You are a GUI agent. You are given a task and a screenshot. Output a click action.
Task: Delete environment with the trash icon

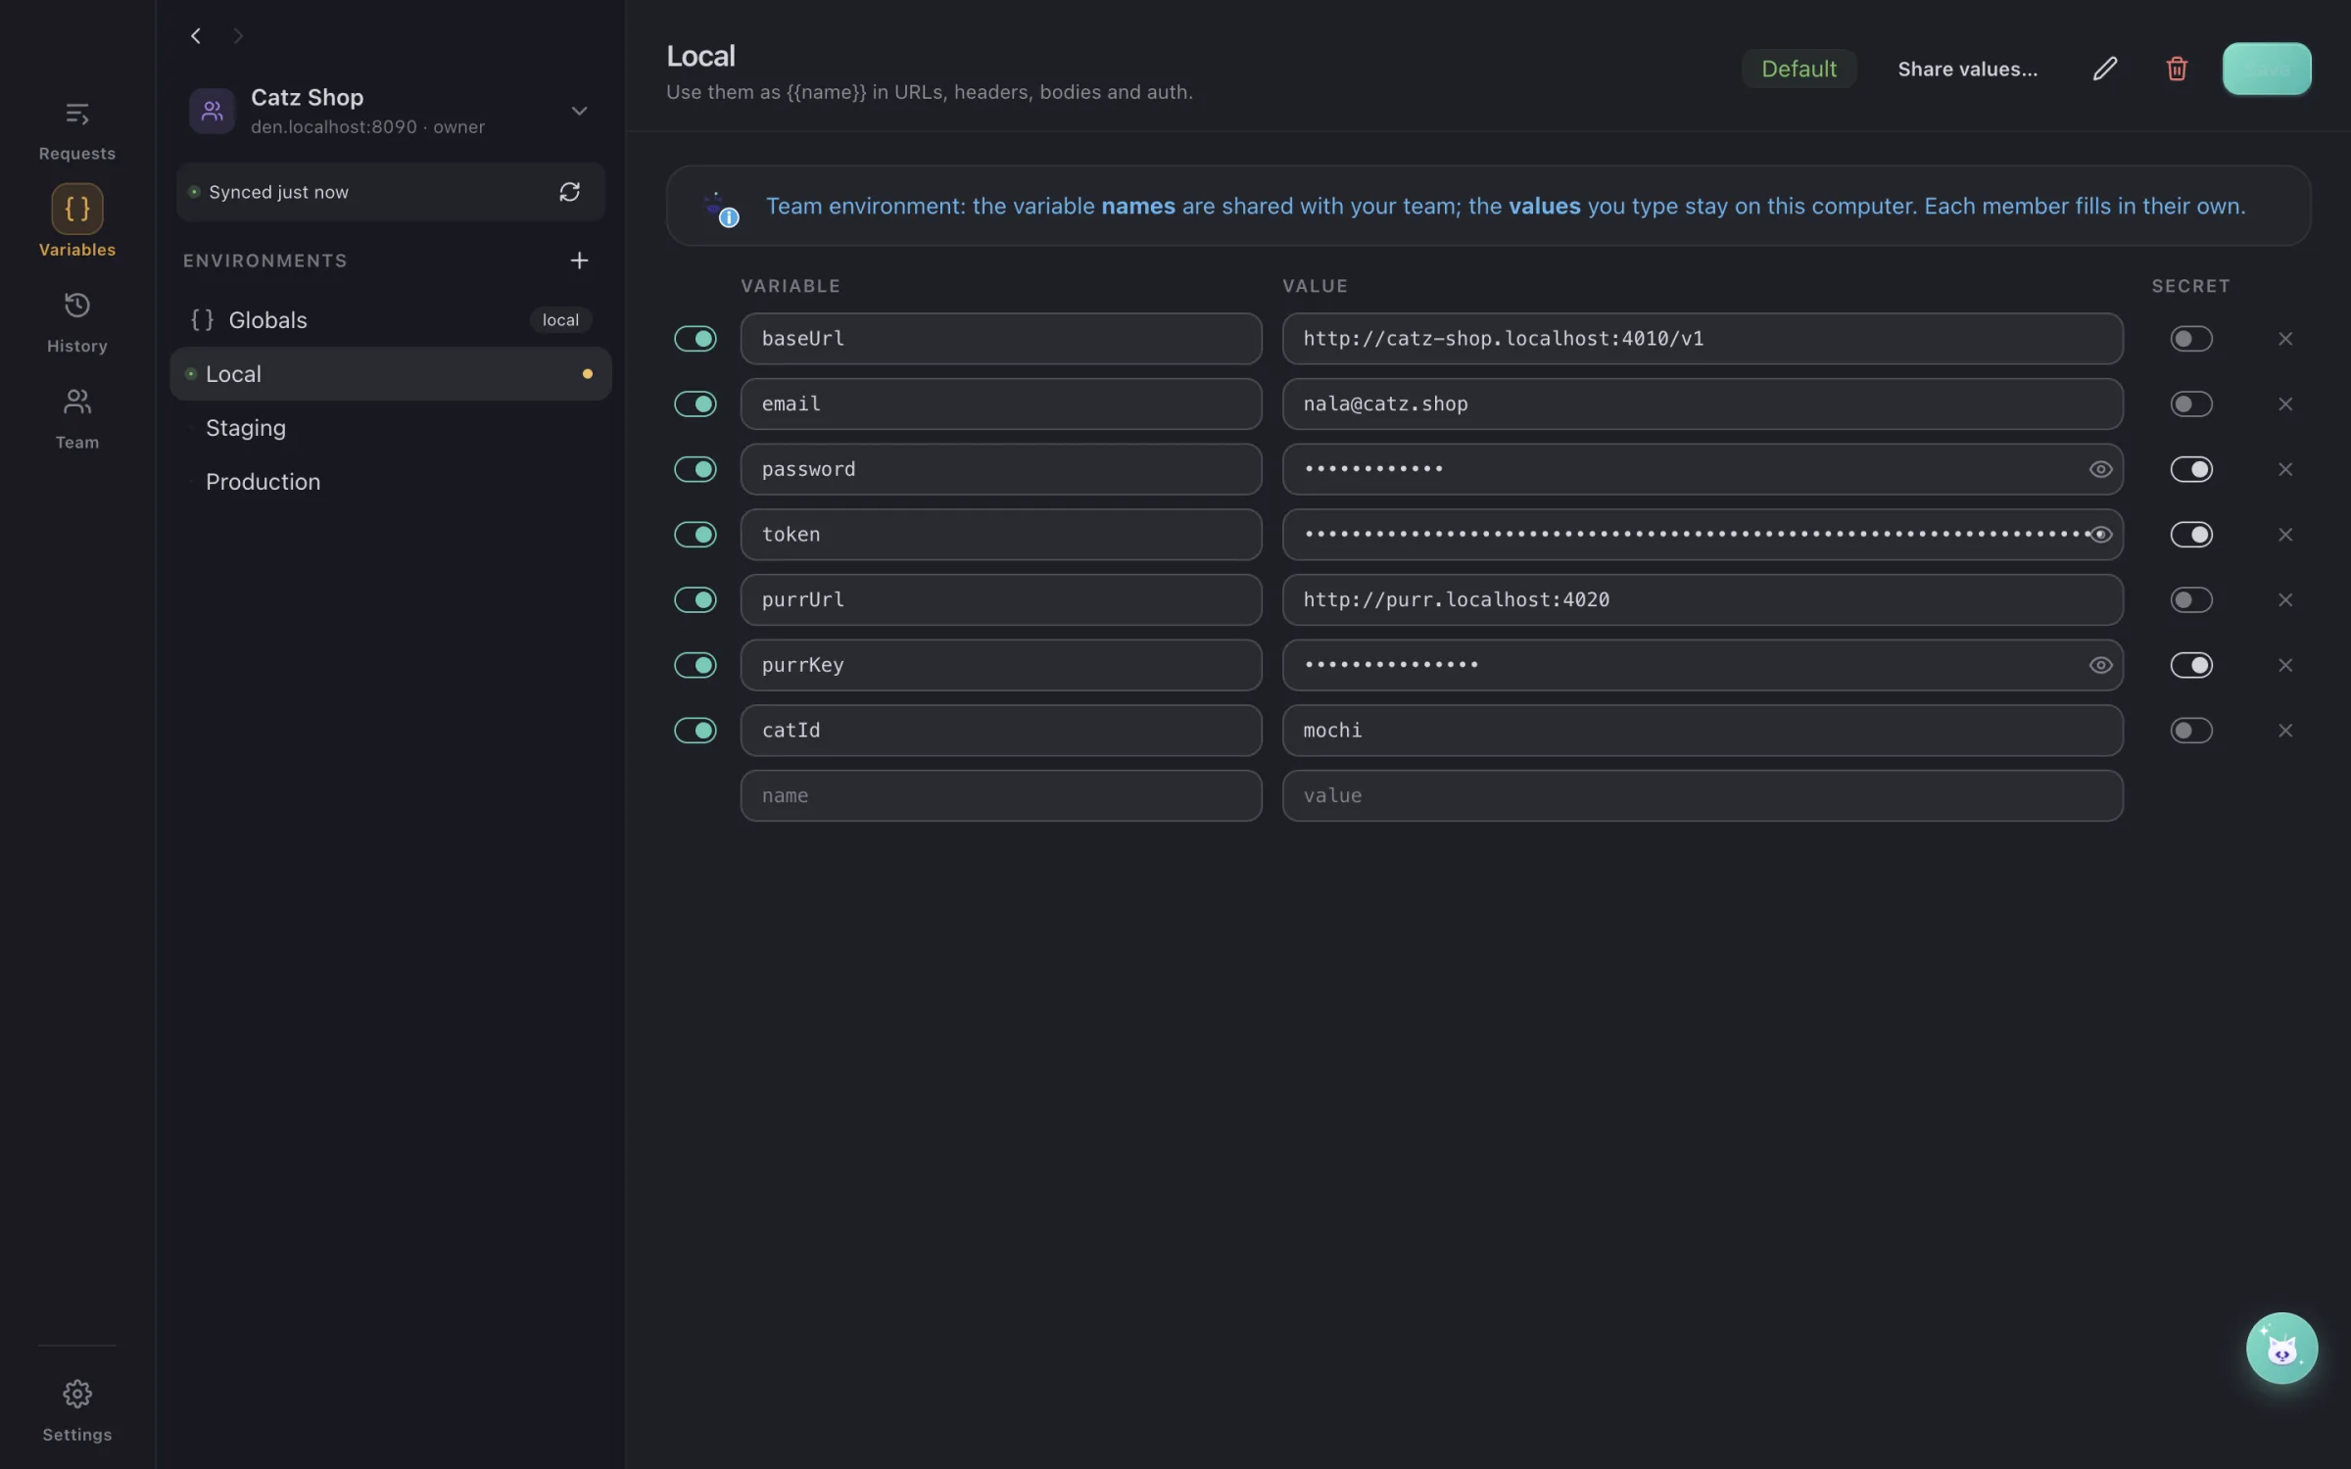coord(2177,69)
